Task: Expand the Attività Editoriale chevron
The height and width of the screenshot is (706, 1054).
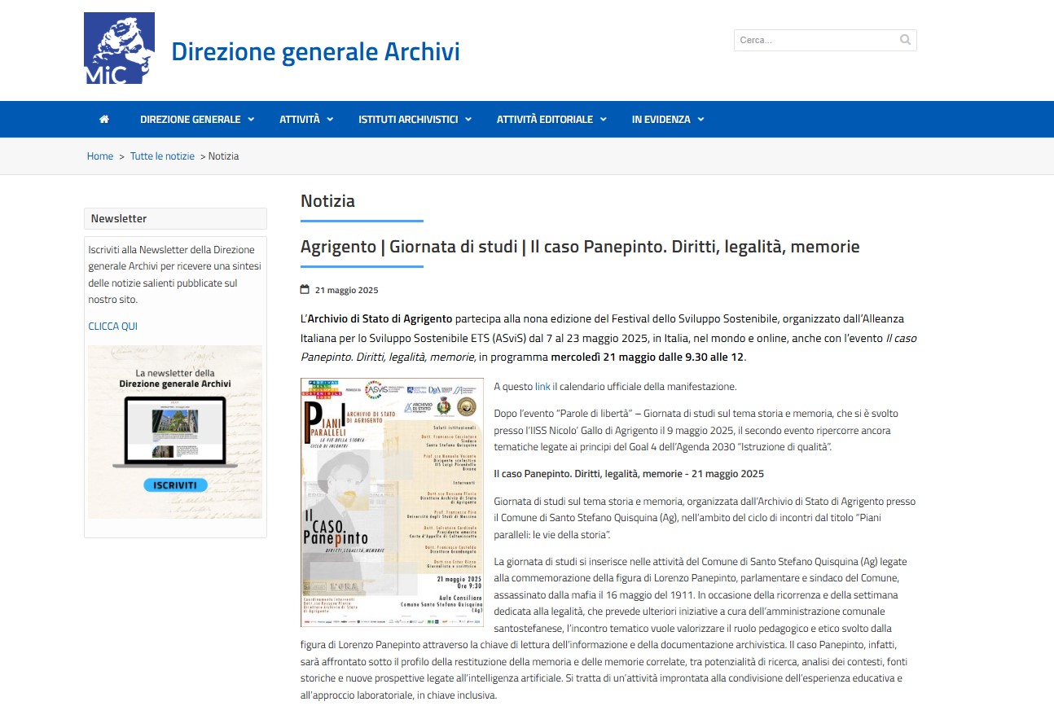Action: [604, 120]
